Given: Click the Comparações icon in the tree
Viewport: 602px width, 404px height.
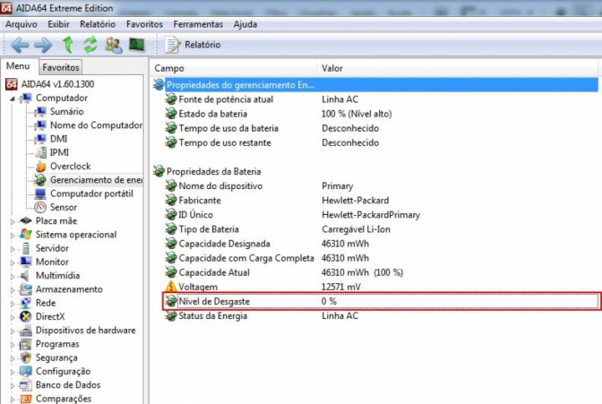Looking at the screenshot, I should pyautogui.click(x=26, y=399).
